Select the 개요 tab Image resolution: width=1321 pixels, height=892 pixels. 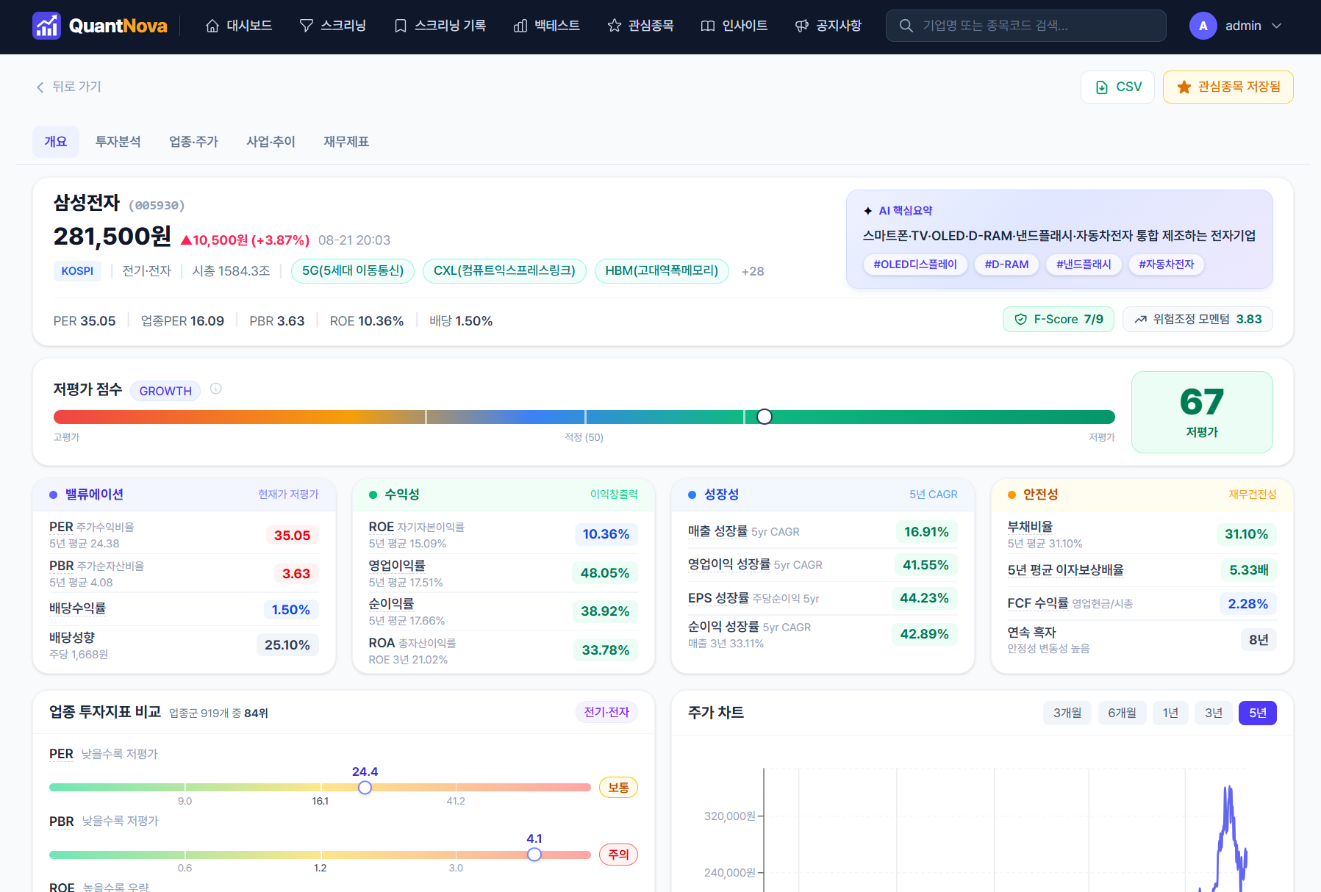[x=56, y=142]
